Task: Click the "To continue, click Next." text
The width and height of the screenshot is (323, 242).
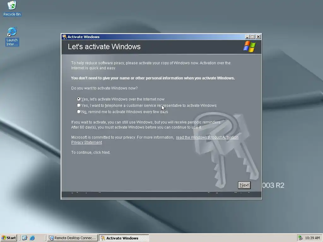Action: pyautogui.click(x=91, y=153)
